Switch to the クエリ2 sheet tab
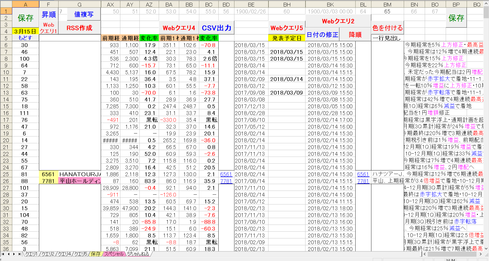Viewport: 489px width, 261px height. [x=48, y=254]
